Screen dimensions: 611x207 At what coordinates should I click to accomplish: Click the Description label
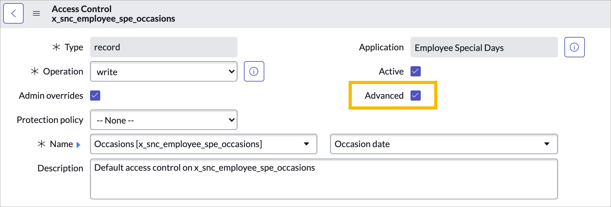point(60,168)
